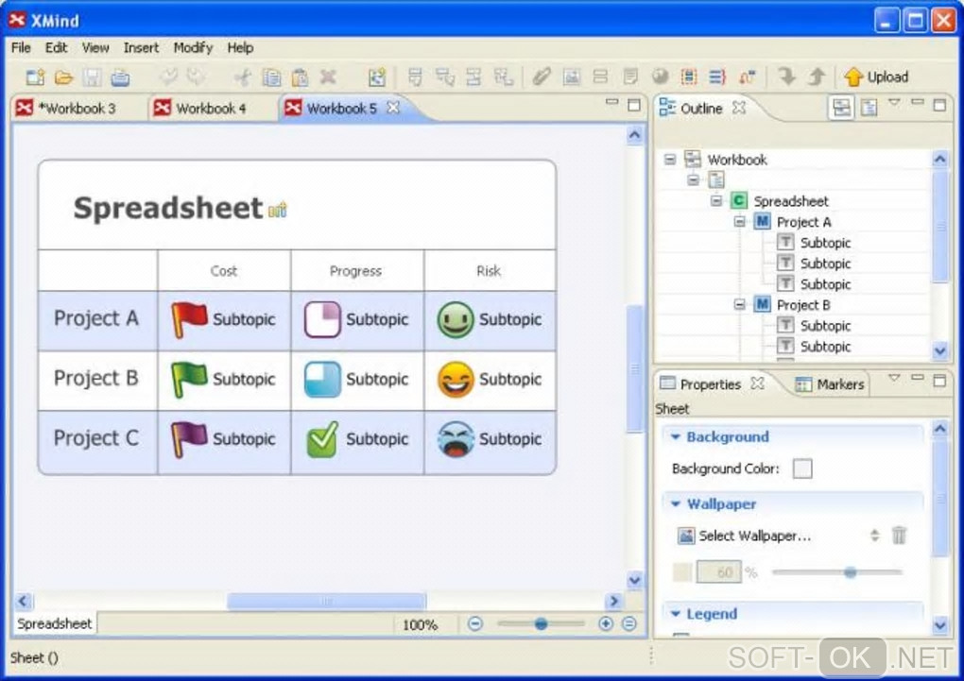The image size is (964, 681).
Task: Collapse the Legend properties section
Action: point(675,614)
